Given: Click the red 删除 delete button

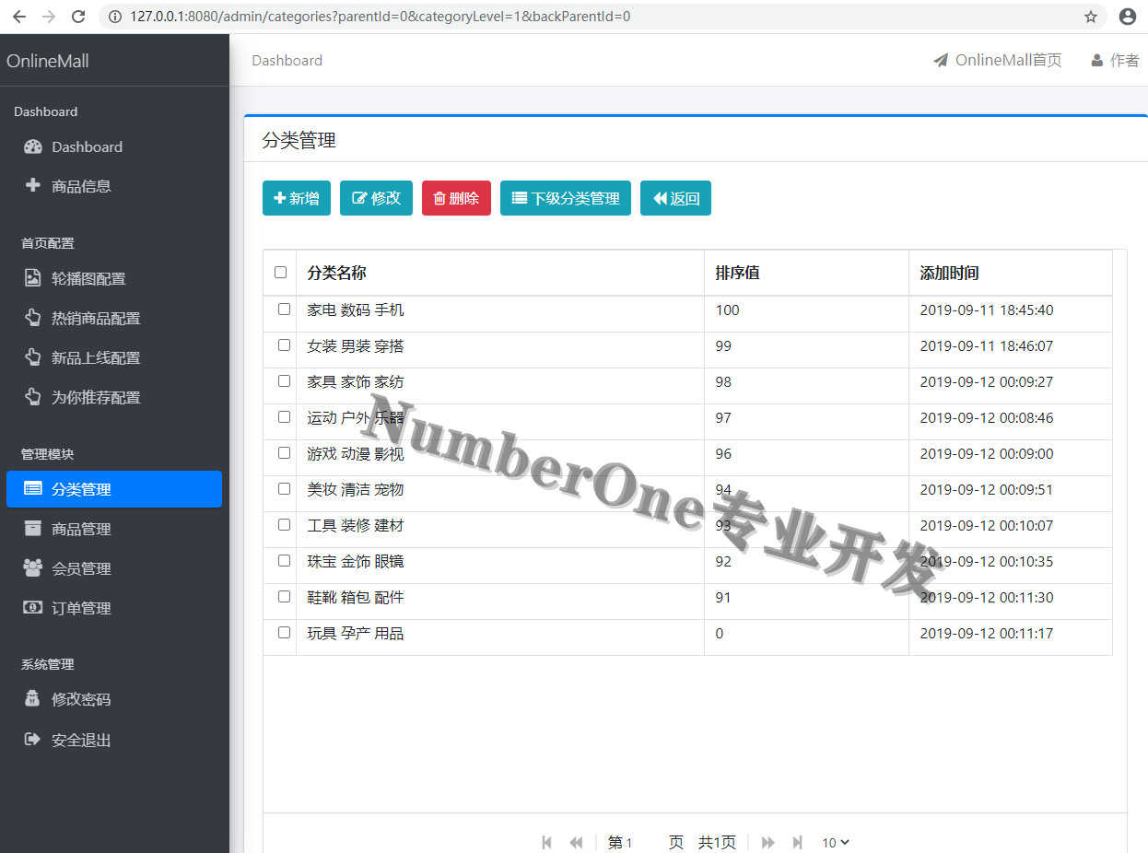Looking at the screenshot, I should click(456, 198).
